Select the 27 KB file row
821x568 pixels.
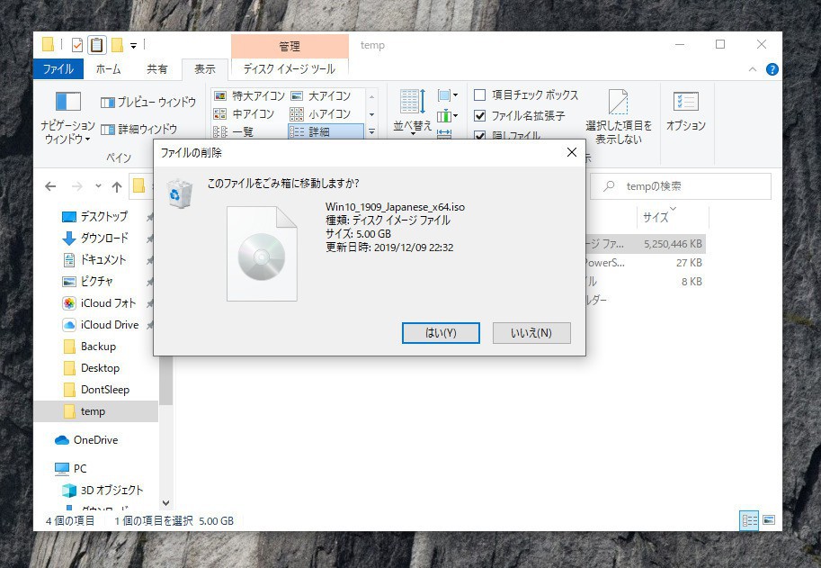coord(645,263)
